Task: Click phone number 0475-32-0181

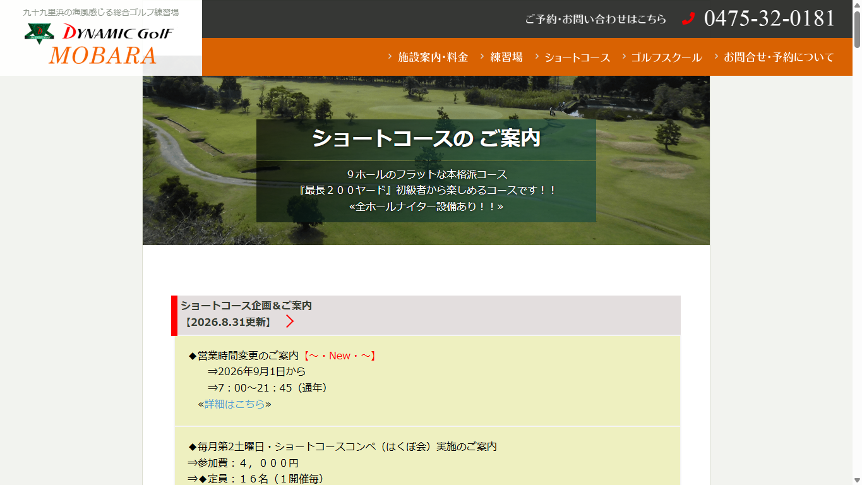Action: coord(769,18)
